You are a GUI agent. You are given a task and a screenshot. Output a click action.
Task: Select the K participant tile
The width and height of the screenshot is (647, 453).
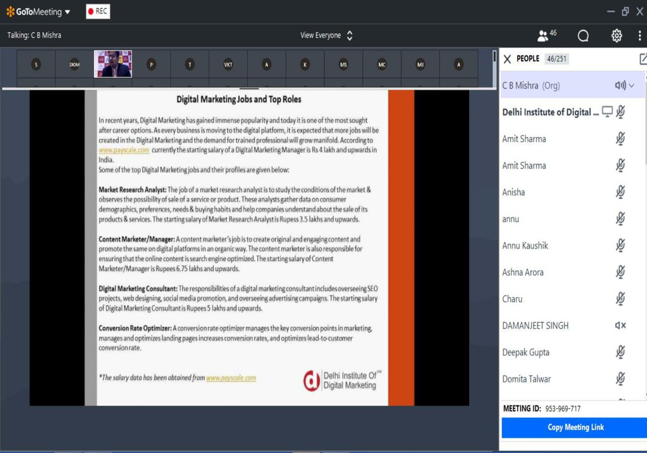305,64
